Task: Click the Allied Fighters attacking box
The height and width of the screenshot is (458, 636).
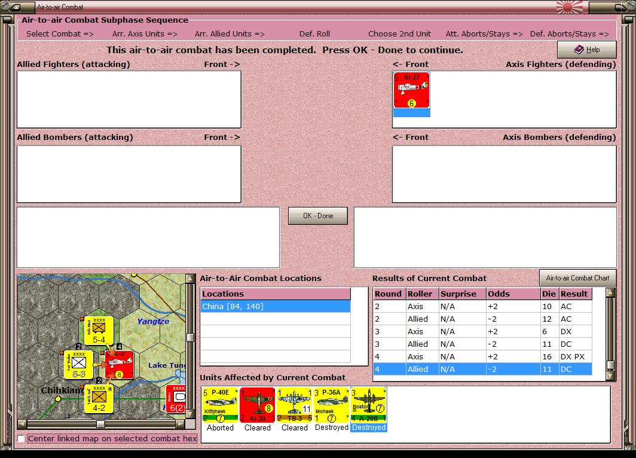Action: pos(129,99)
